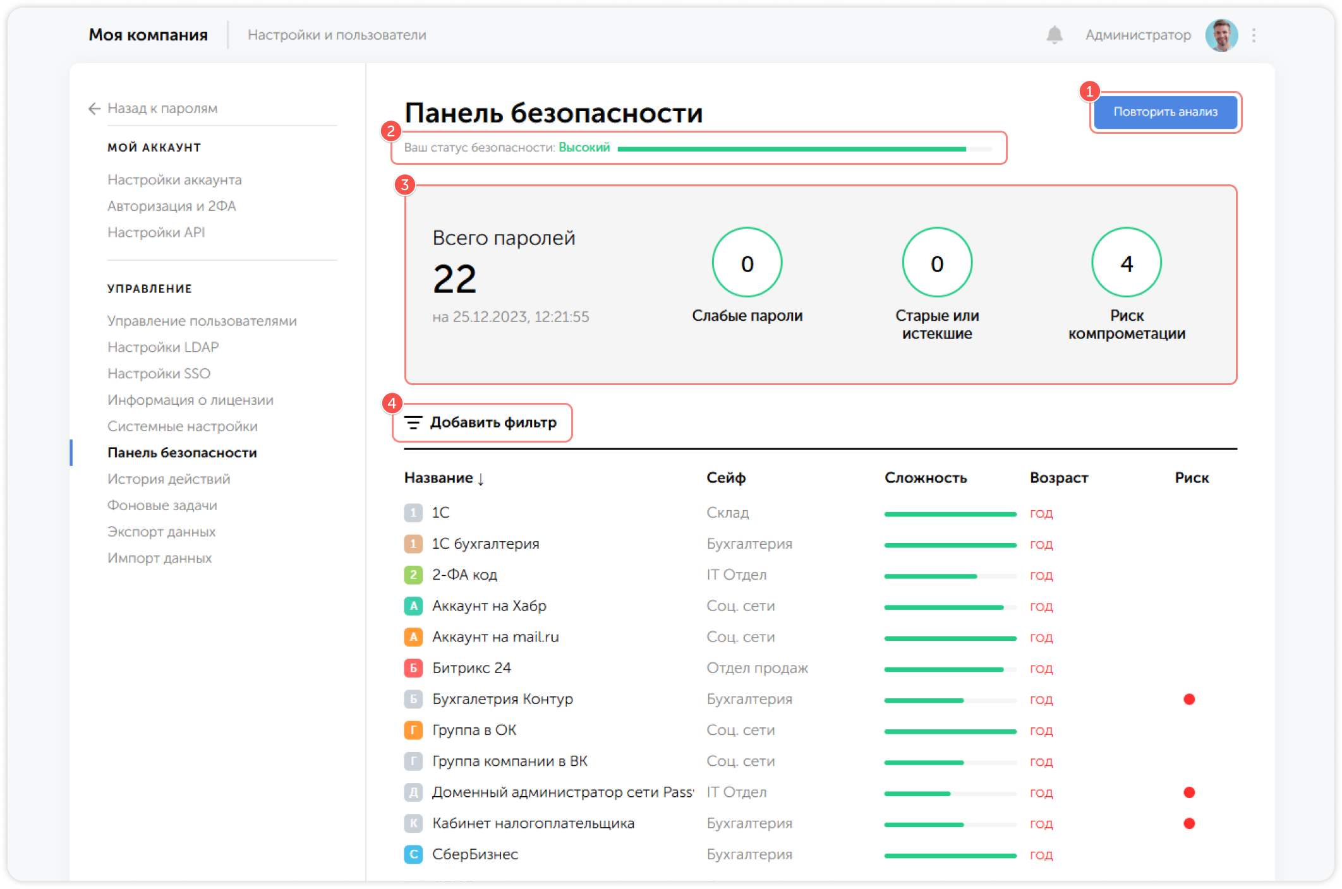Click the filter icon next to Добавить фильтр

[413, 422]
